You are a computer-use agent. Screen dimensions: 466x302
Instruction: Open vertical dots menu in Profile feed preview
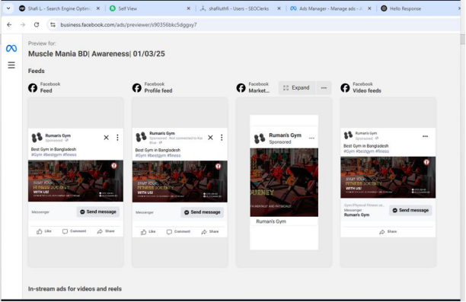[x=222, y=138]
